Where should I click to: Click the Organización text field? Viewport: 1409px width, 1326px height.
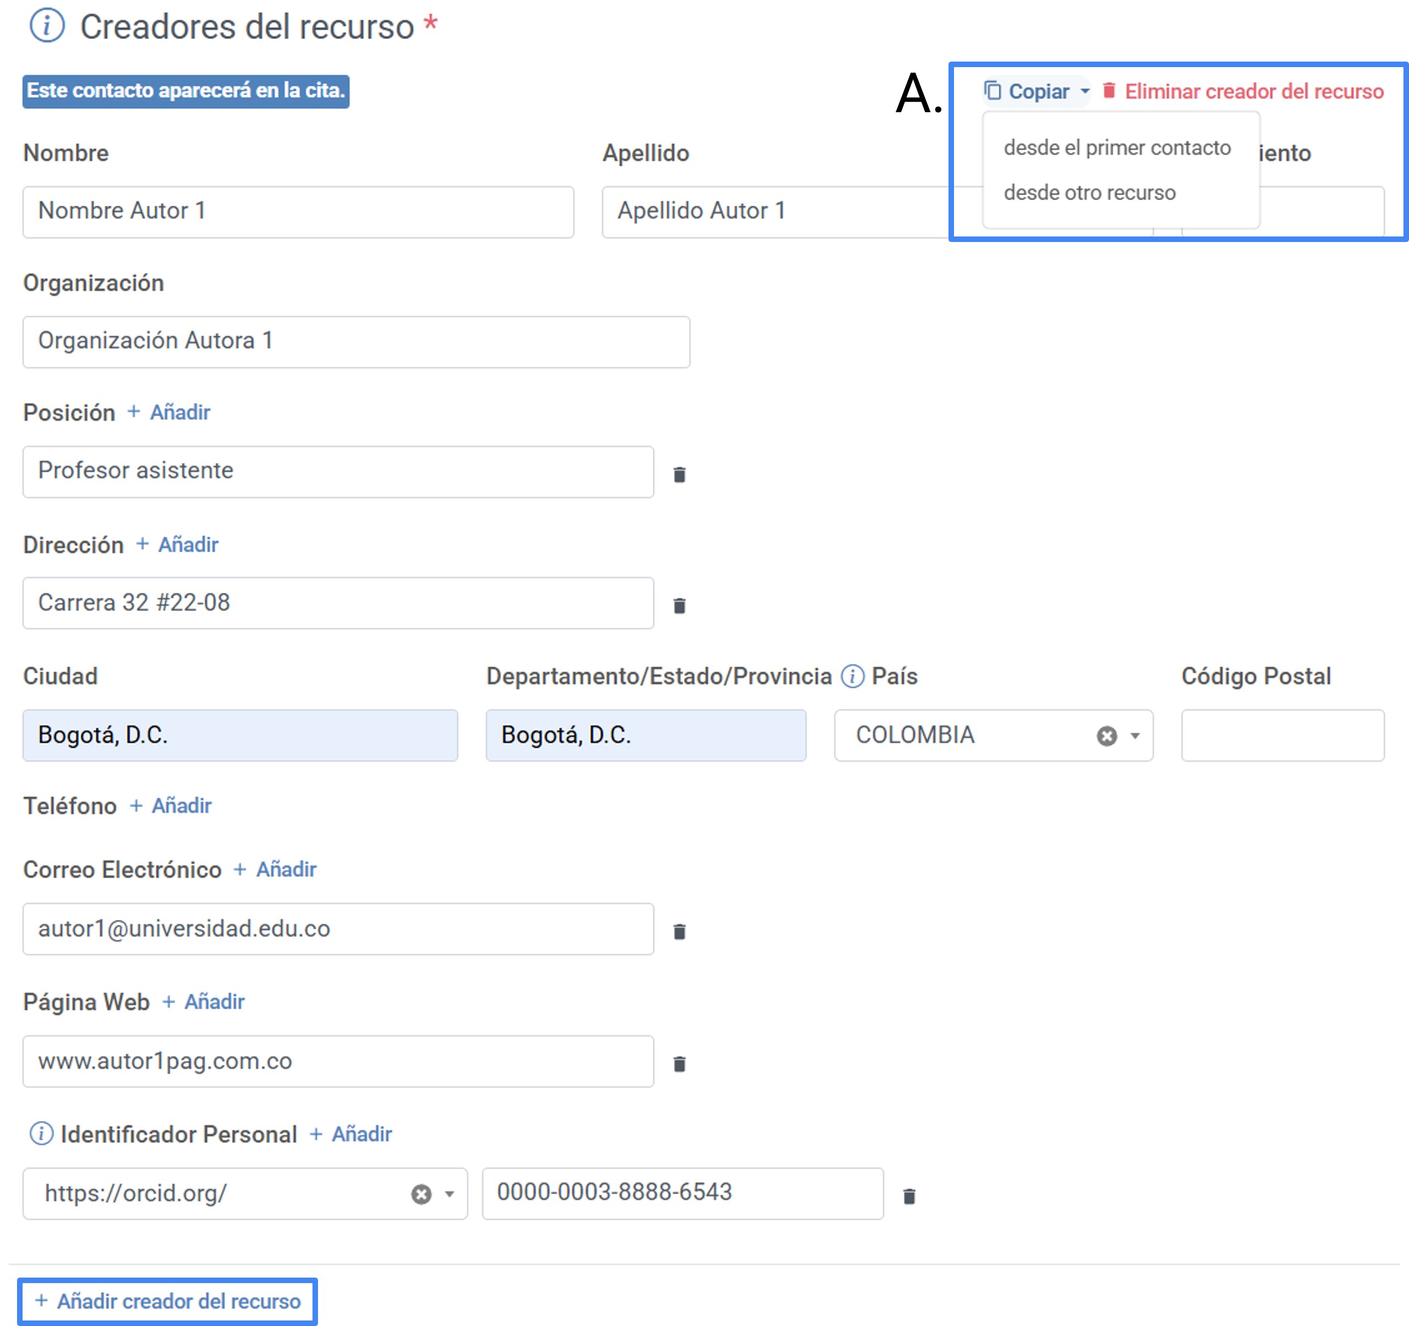356,342
